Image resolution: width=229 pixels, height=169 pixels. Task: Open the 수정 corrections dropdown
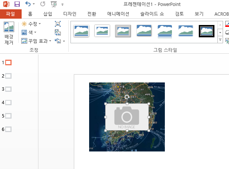point(31,24)
